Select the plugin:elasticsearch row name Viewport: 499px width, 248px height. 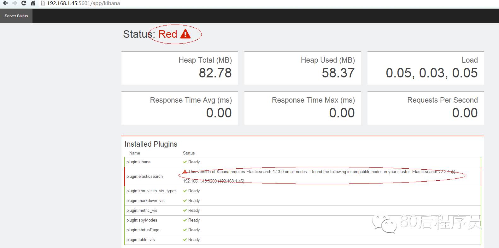click(144, 177)
